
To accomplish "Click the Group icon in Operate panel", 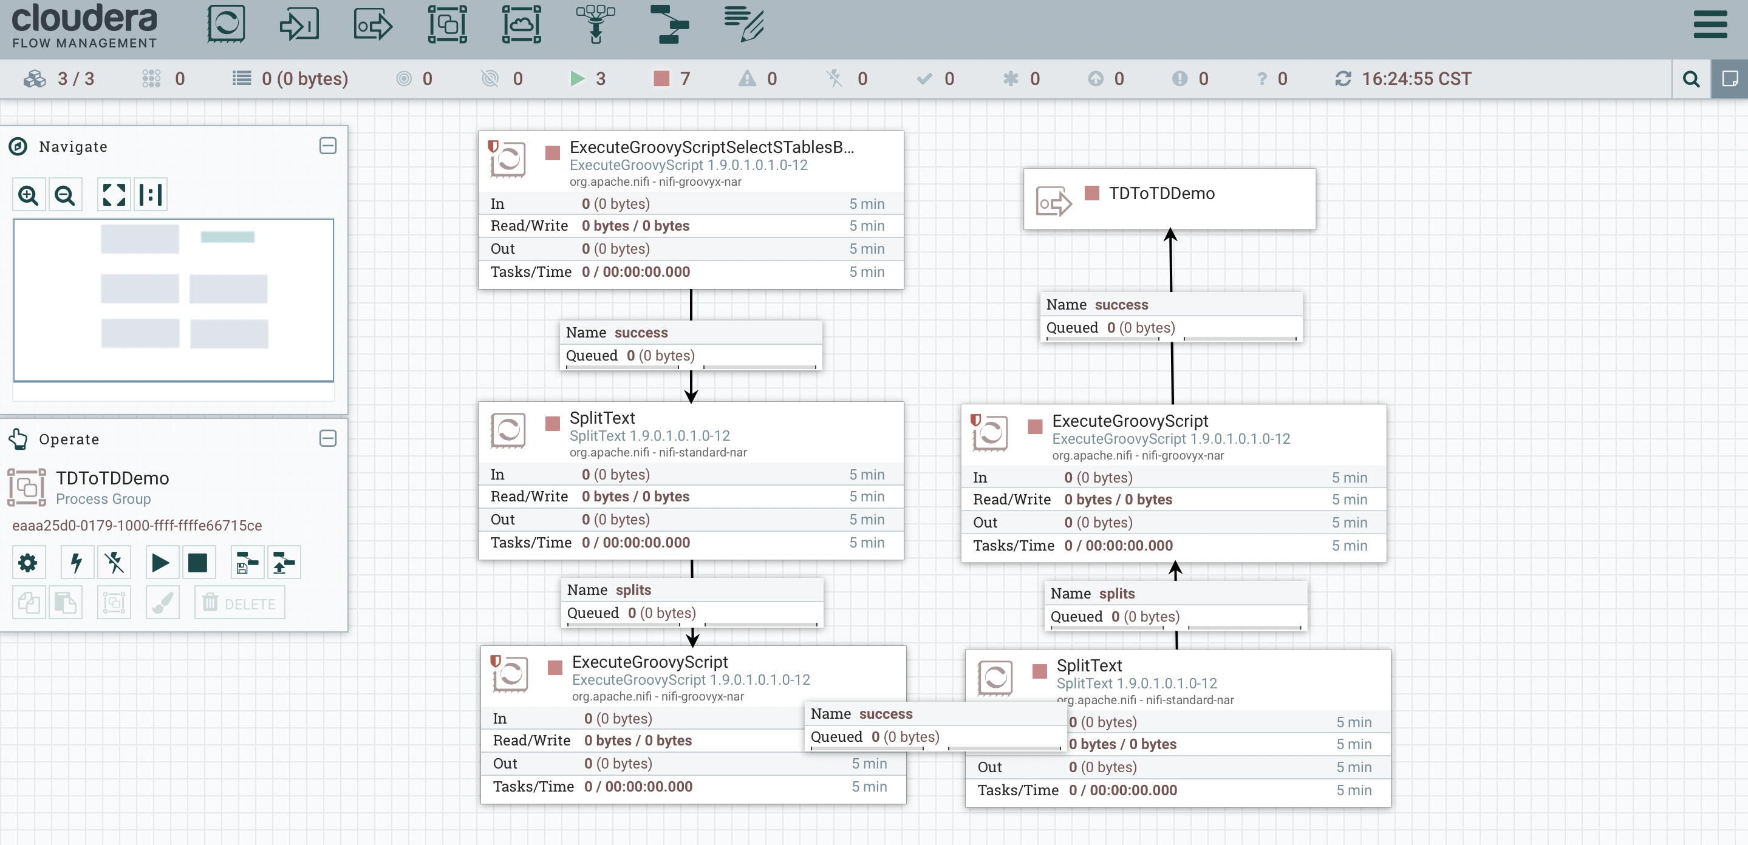I will pos(114,602).
